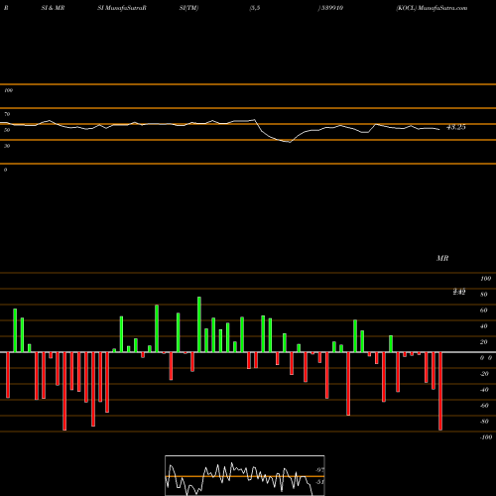Click the '(5,5' parameter text in header
This screenshot has width=496, height=496.
[x=255, y=8]
